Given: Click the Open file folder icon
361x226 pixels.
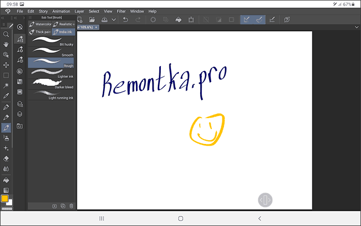Looking at the screenshot, I should click(92, 20).
